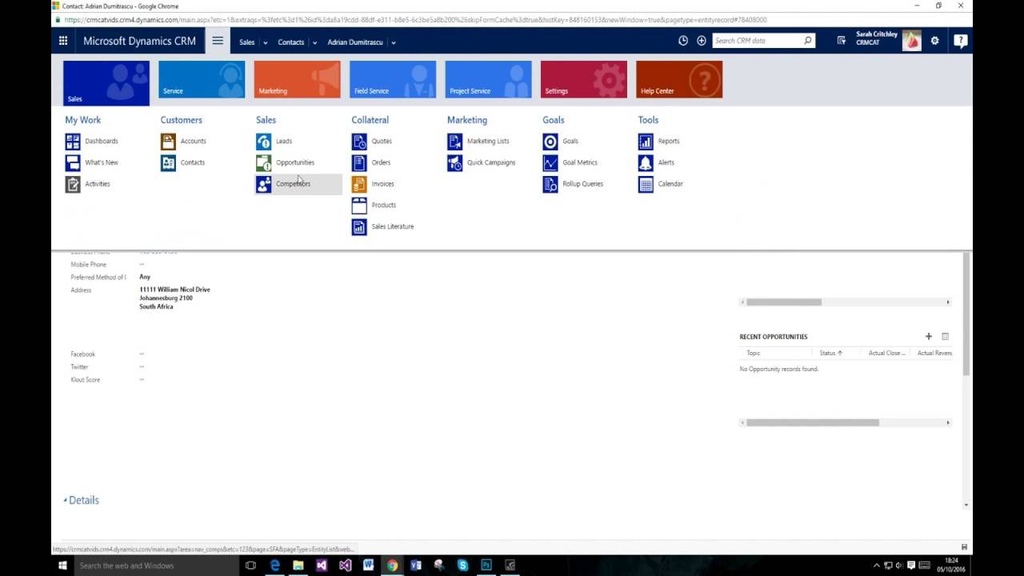Toggle the hamburger navigation menu
This screenshot has width=1024, height=576.
tap(218, 41)
